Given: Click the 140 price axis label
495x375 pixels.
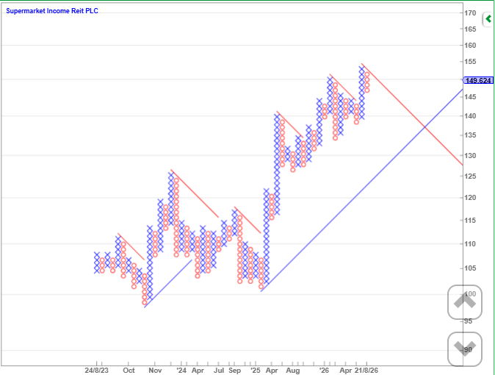Looking at the screenshot, I should tap(470, 116).
